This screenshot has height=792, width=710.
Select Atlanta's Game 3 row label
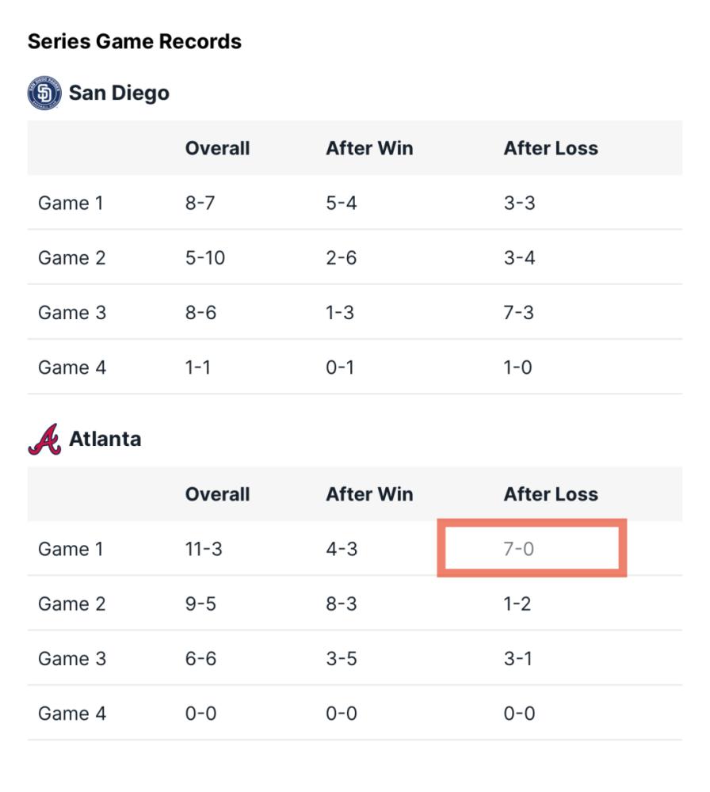tap(72, 659)
